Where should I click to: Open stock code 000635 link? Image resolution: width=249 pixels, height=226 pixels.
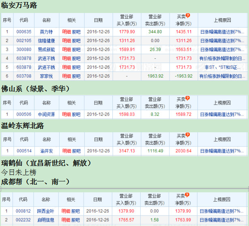click(x=24, y=32)
